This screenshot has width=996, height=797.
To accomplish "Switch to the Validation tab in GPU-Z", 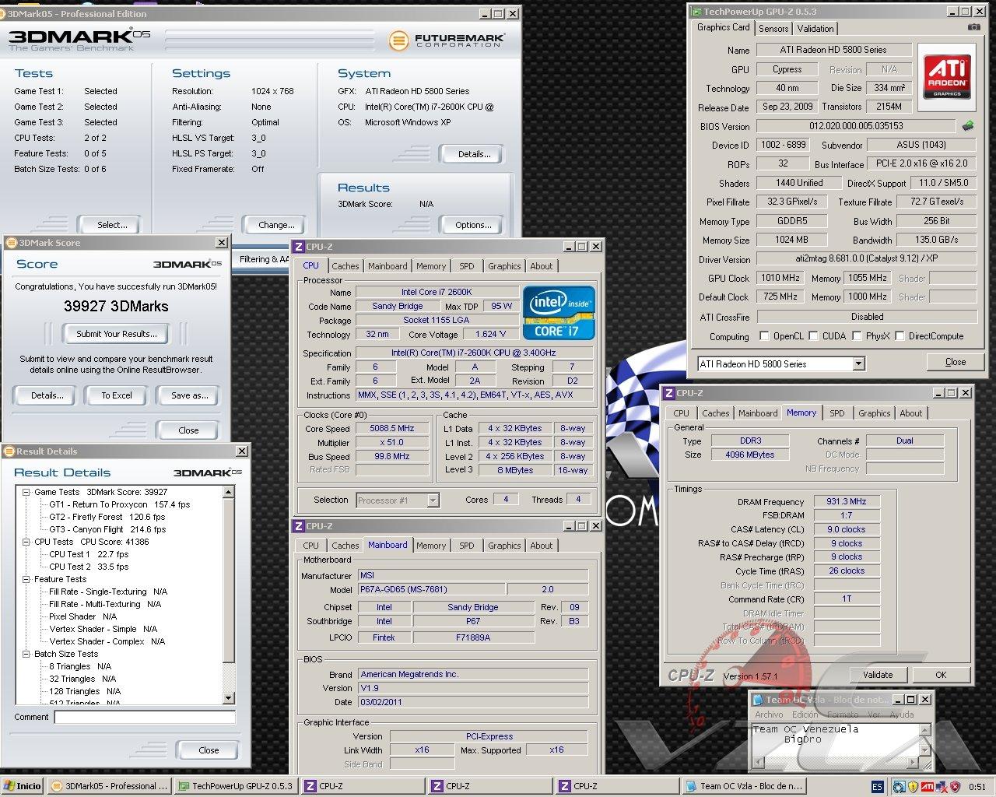I will (815, 29).
